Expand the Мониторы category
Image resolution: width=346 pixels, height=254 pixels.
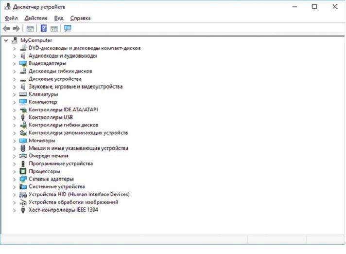click(x=15, y=141)
